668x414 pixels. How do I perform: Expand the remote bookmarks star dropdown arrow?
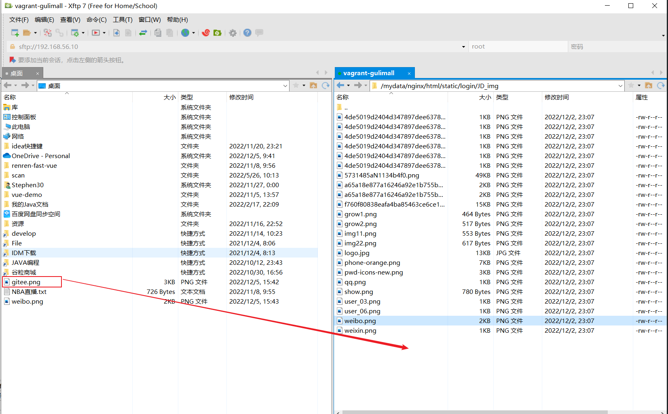pyautogui.click(x=639, y=85)
